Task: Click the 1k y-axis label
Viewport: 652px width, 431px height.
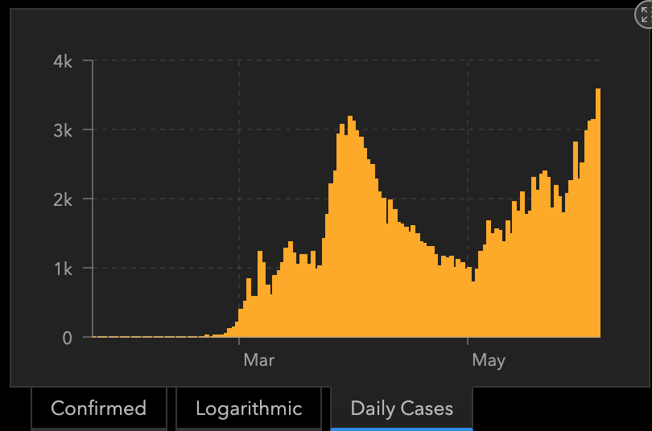Action: point(63,269)
